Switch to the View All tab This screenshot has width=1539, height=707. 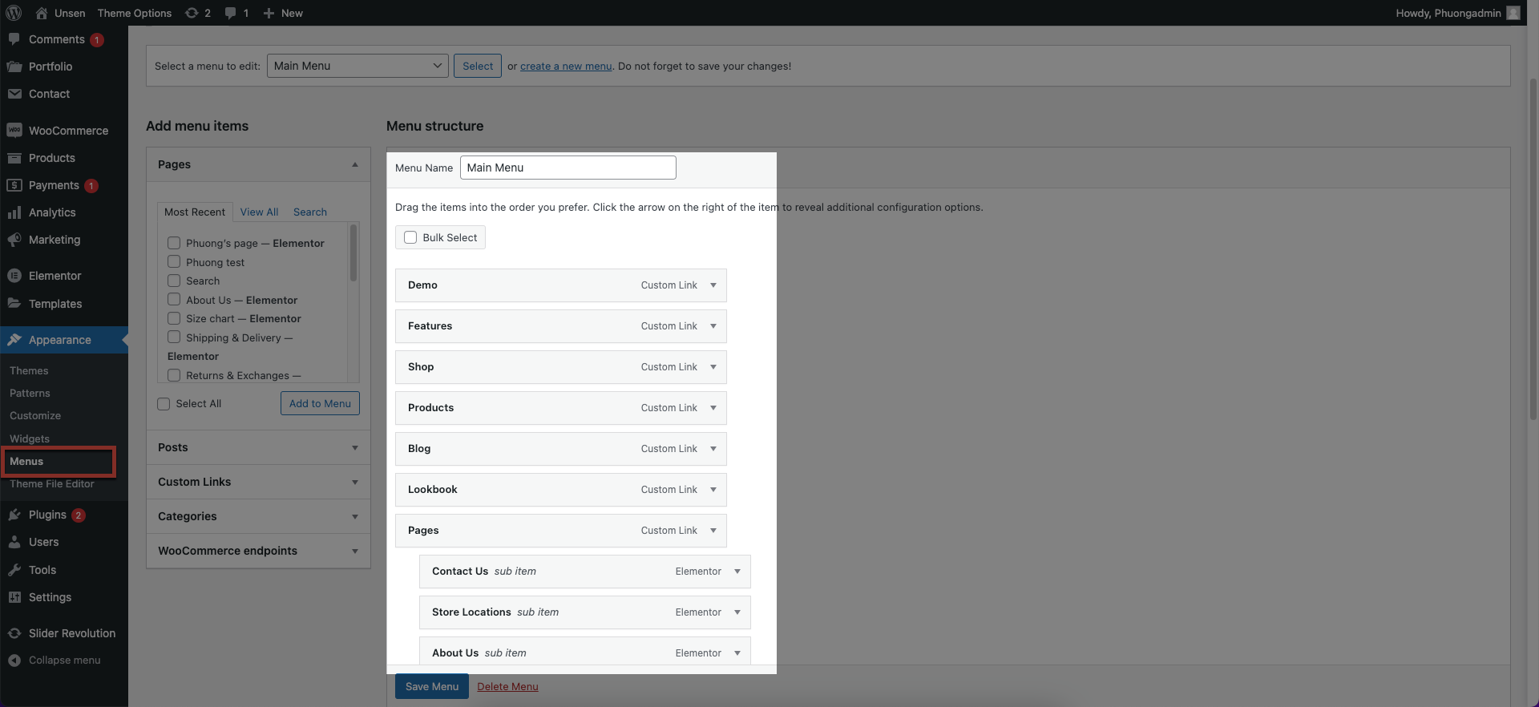tap(259, 212)
